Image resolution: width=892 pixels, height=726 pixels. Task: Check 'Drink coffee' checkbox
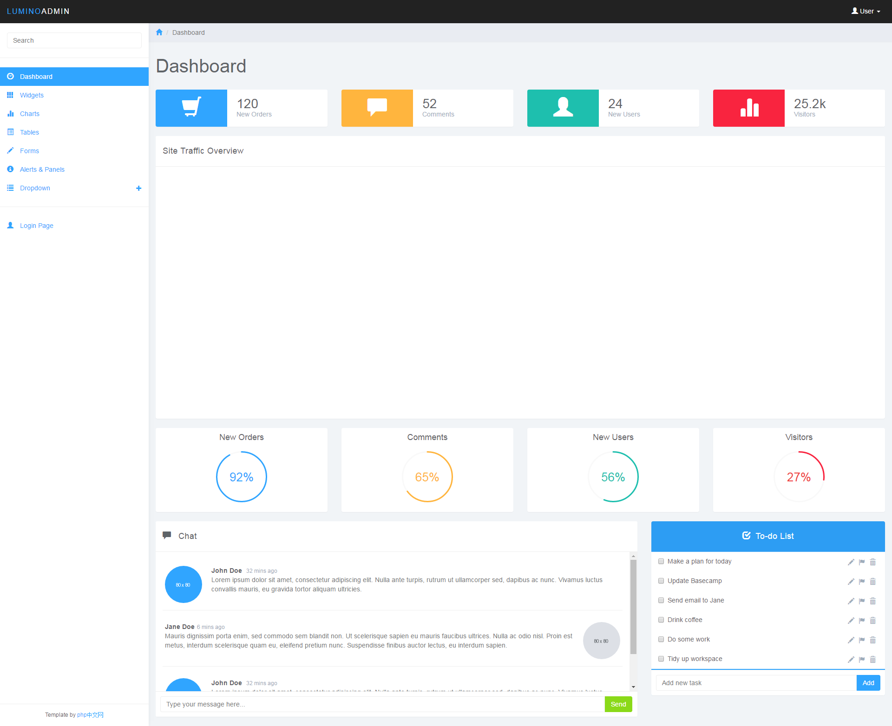[x=661, y=620]
